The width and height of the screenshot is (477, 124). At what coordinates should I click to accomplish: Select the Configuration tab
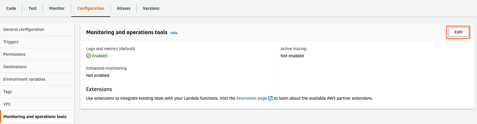pos(91,8)
